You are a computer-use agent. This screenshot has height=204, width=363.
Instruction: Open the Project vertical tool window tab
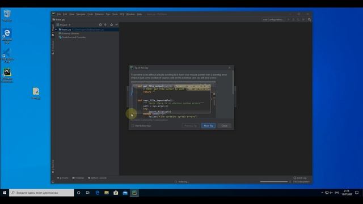click(53, 30)
